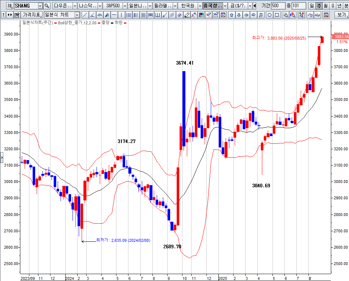Image resolution: width=349 pixels, height=281 pixels.
Task: Select the trend line drawing tool
Action: (x=85, y=15)
